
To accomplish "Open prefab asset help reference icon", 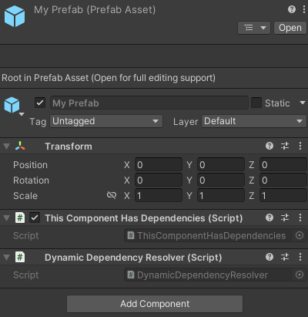I will coord(292,9).
